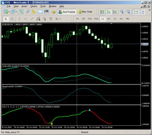Expand the new chart dropdown arrow
The width and height of the screenshot is (152, 135).
coord(9,12)
